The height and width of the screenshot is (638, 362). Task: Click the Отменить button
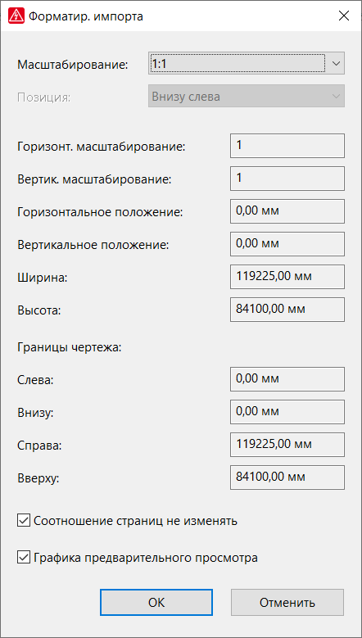click(287, 602)
